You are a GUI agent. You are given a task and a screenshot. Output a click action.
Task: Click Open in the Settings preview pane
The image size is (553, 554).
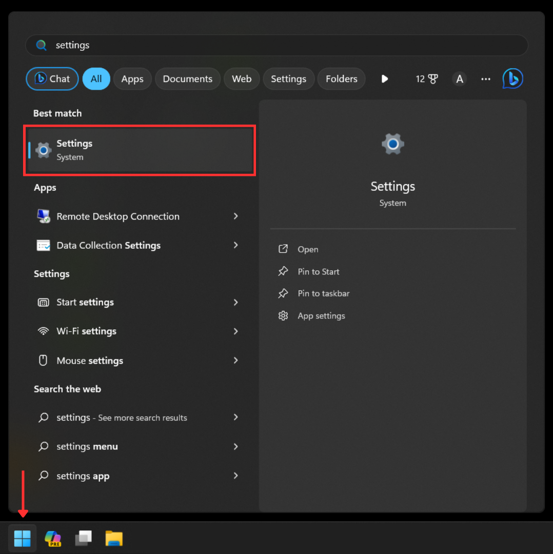(x=308, y=249)
